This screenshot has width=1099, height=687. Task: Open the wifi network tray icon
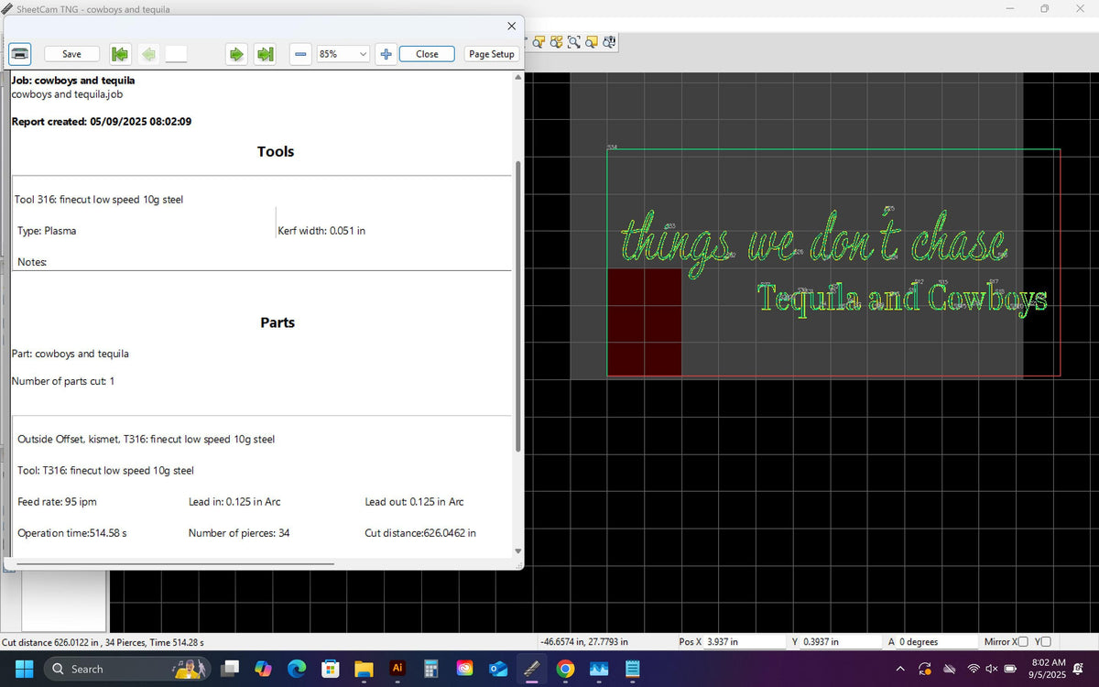[x=974, y=669]
